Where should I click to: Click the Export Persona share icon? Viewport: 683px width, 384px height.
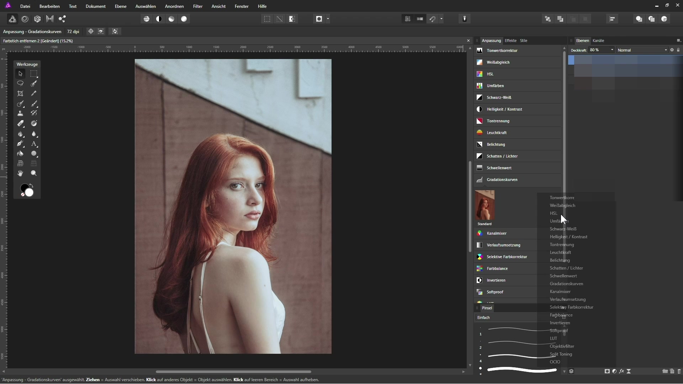pyautogui.click(x=62, y=19)
